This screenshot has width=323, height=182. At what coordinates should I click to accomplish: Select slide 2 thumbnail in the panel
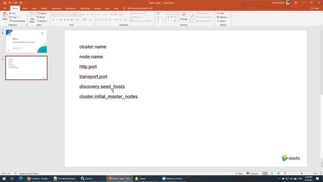(26, 68)
